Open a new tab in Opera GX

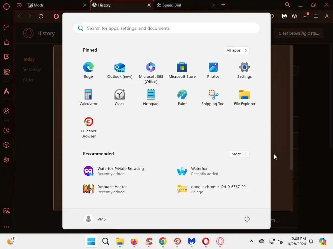[223, 5]
